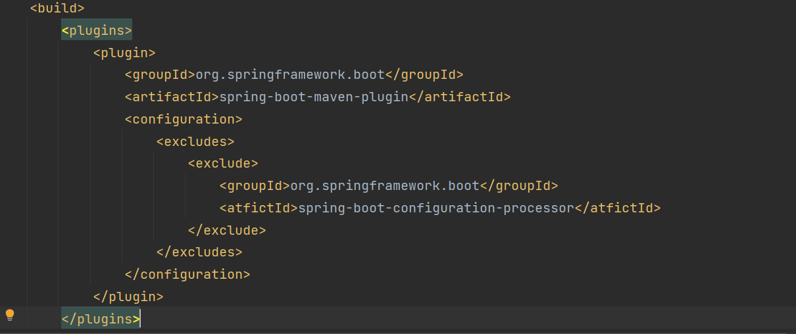The image size is (796, 334).
Task: Click the highlighted closing plugins tag
Action: point(101,320)
